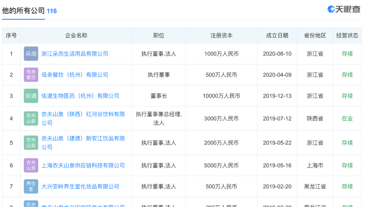Click 上海市 region cell

tap(315, 165)
